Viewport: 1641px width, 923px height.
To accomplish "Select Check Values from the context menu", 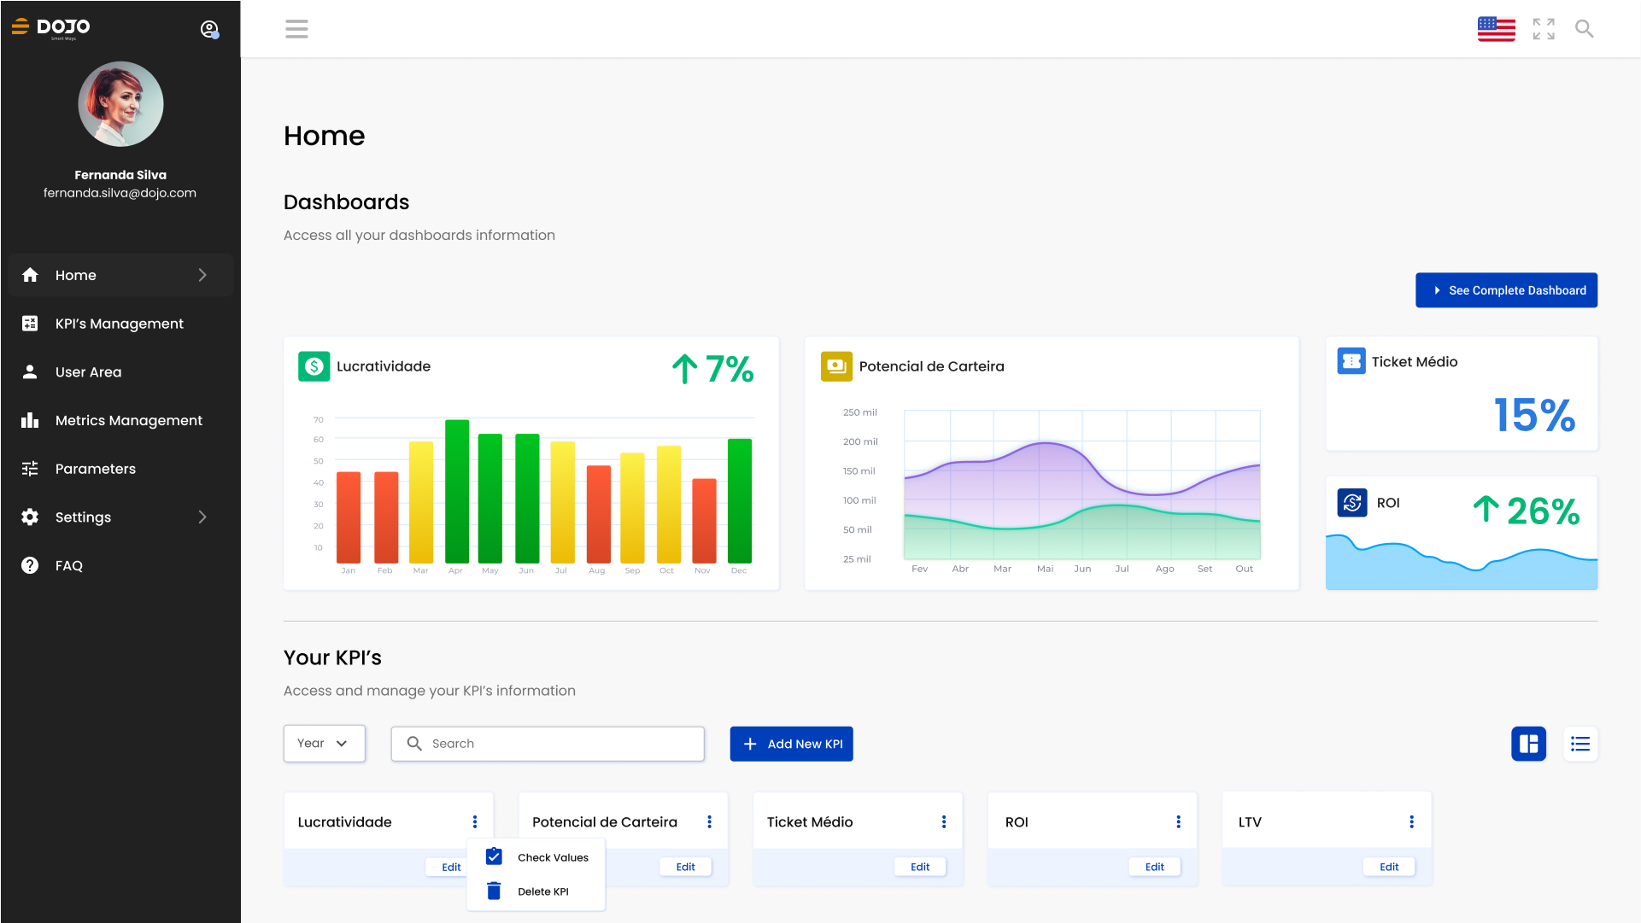I will click(536, 857).
